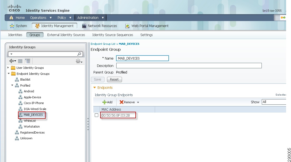Click the Apple-Device group icon

20,97
